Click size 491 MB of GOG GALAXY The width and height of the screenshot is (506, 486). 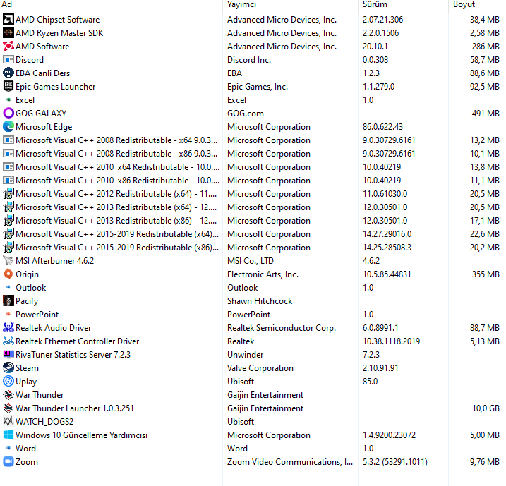(x=486, y=113)
